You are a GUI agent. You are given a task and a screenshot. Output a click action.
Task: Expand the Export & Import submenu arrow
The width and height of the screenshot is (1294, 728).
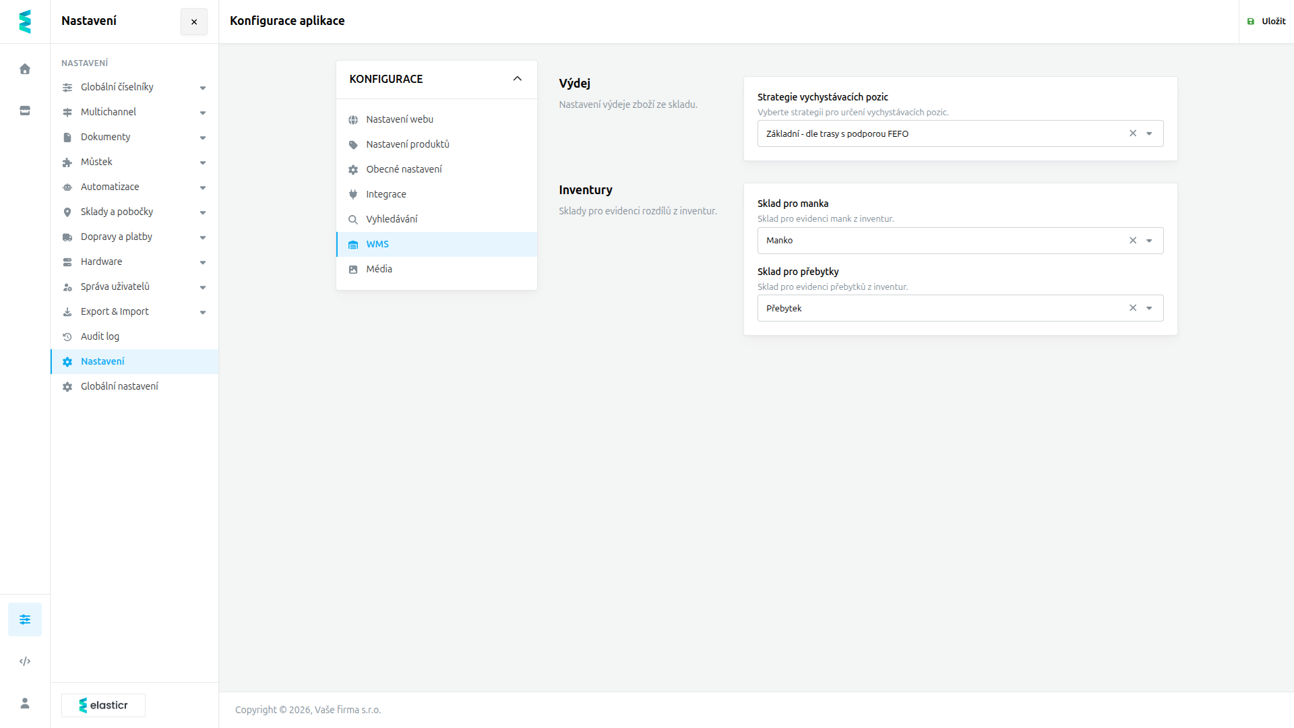click(203, 312)
